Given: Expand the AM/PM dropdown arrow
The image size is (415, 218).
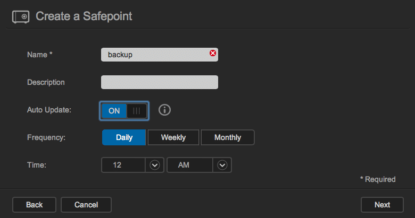Looking at the screenshot, I should [x=222, y=165].
